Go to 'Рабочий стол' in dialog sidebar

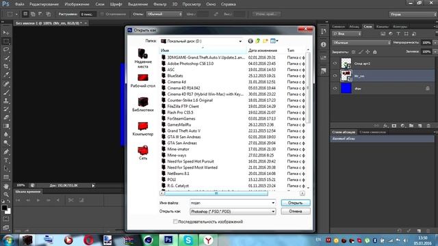[143, 81]
